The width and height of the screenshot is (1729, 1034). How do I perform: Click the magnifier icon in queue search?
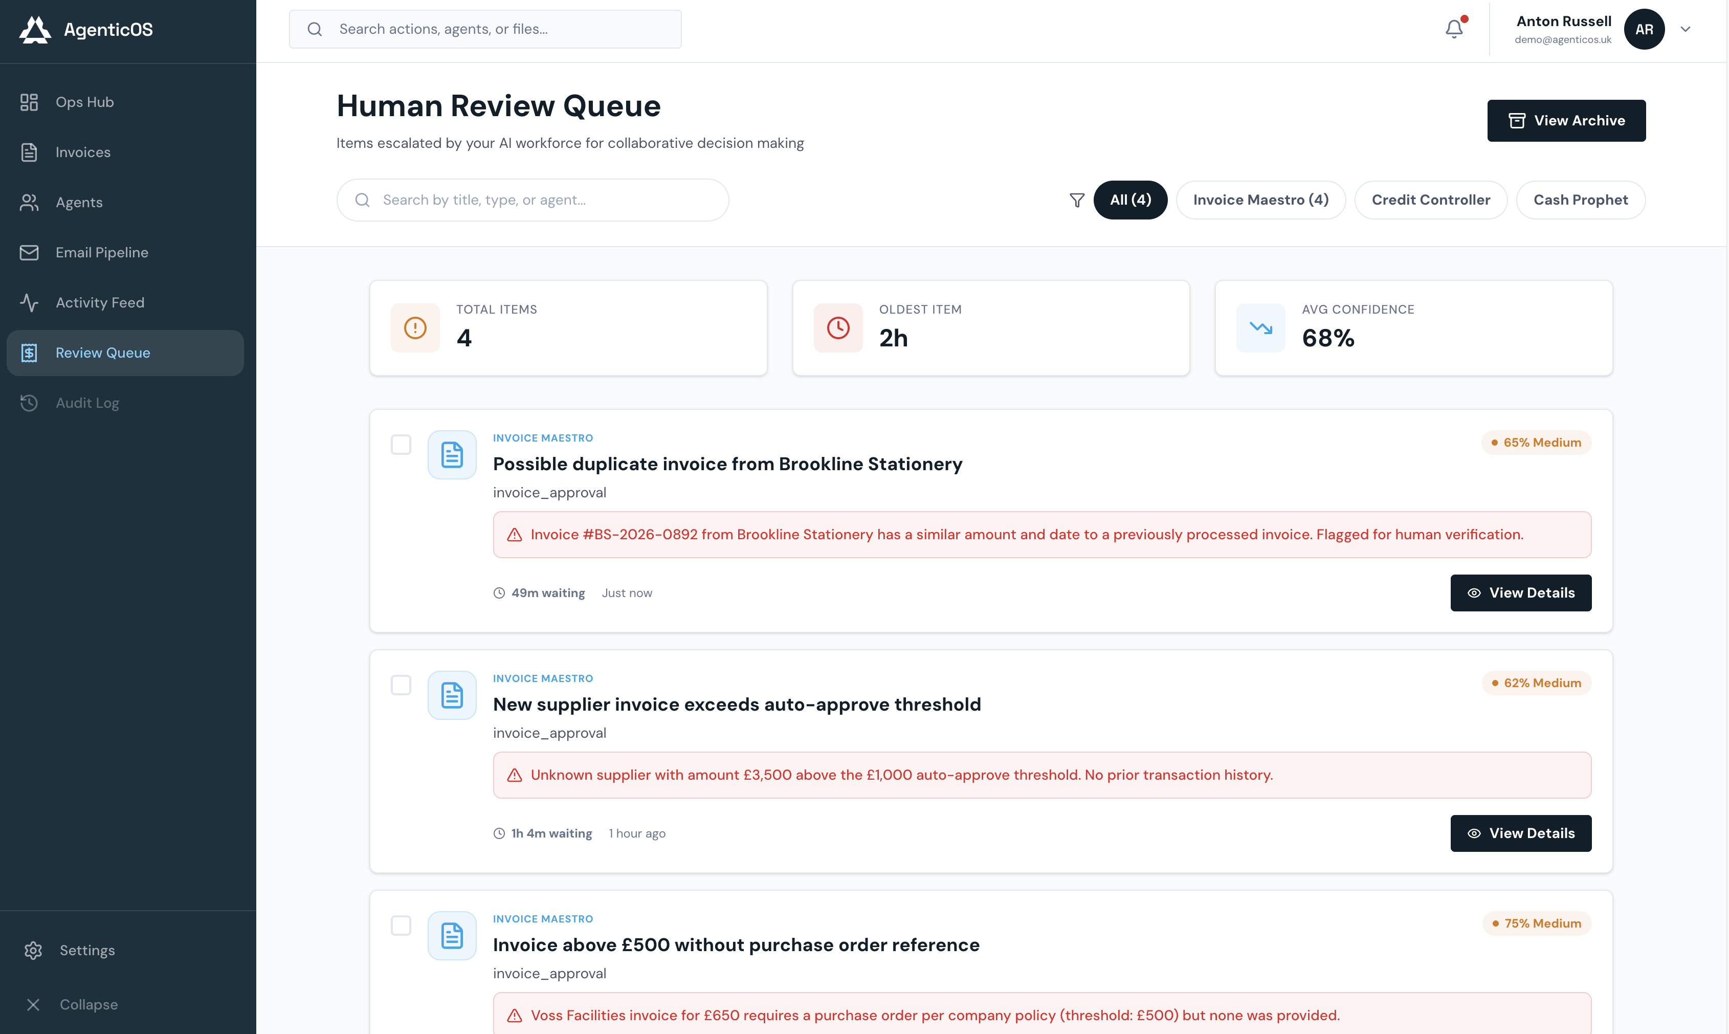(x=362, y=201)
